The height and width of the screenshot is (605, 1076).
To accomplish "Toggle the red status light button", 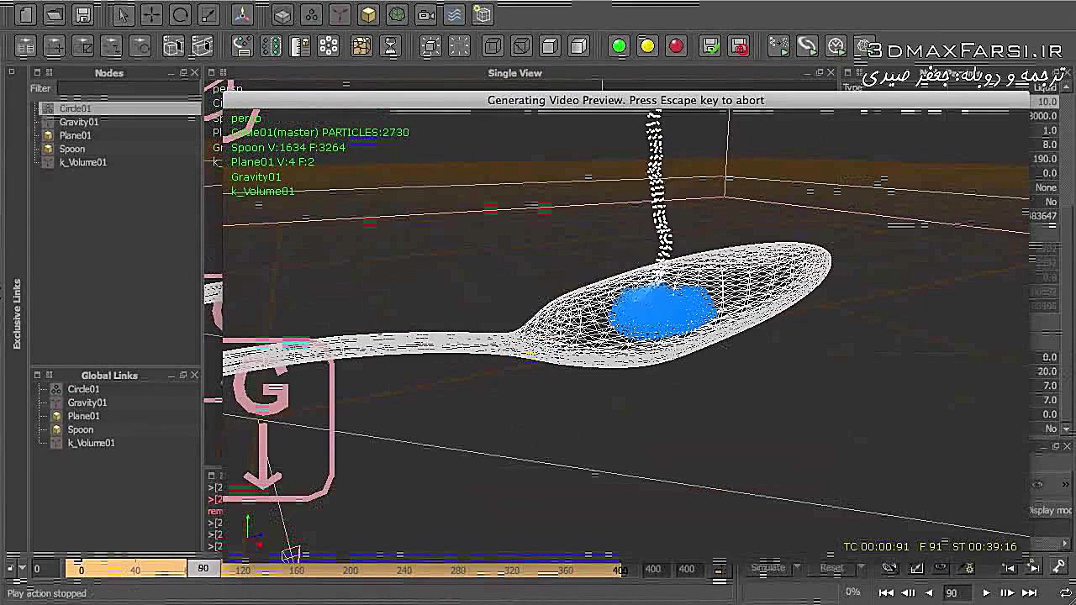I will pyautogui.click(x=676, y=46).
